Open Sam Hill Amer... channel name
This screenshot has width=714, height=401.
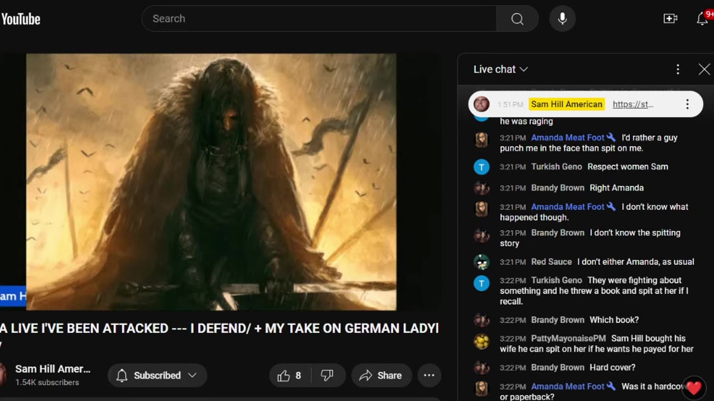click(x=52, y=369)
